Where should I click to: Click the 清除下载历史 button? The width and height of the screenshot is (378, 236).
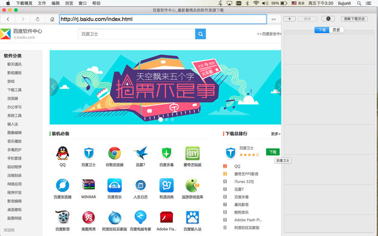tap(354, 18)
